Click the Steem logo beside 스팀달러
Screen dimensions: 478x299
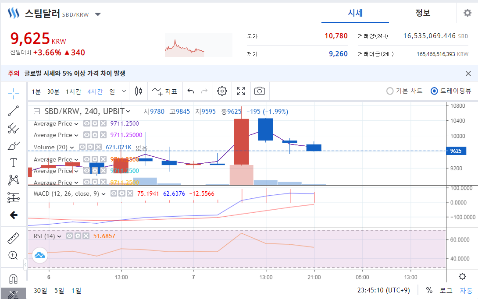click(x=14, y=13)
